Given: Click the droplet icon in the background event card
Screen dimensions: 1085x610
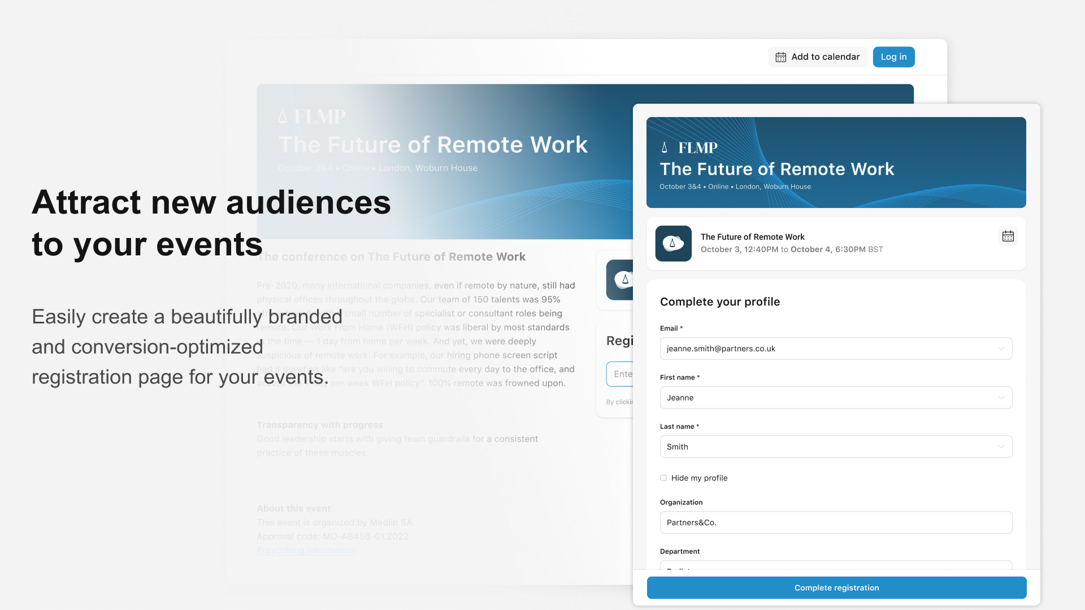Looking at the screenshot, I should pyautogui.click(x=624, y=279).
